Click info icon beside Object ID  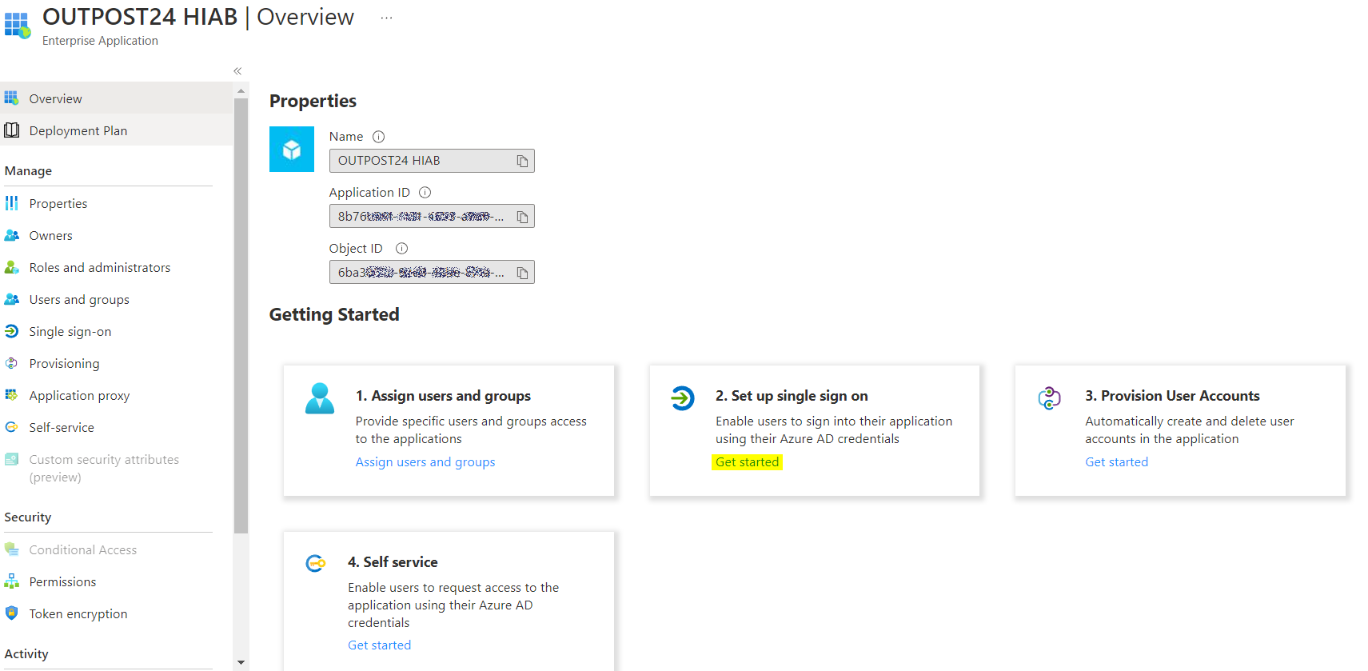[402, 249]
